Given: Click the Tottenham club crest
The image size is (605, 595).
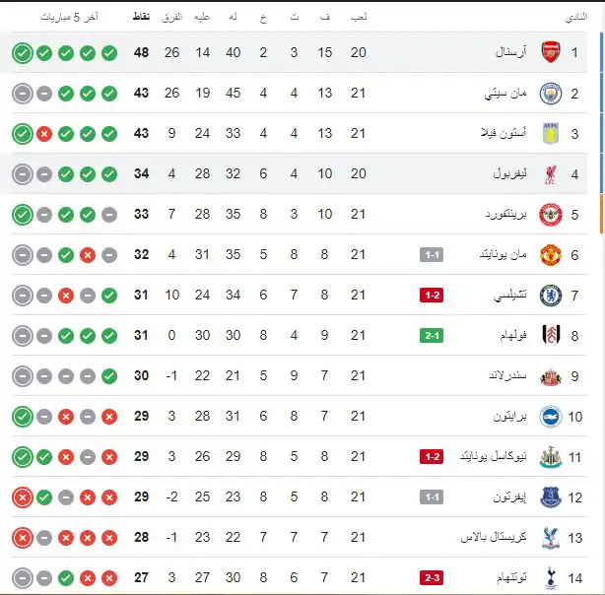Looking at the screenshot, I should point(550,577).
